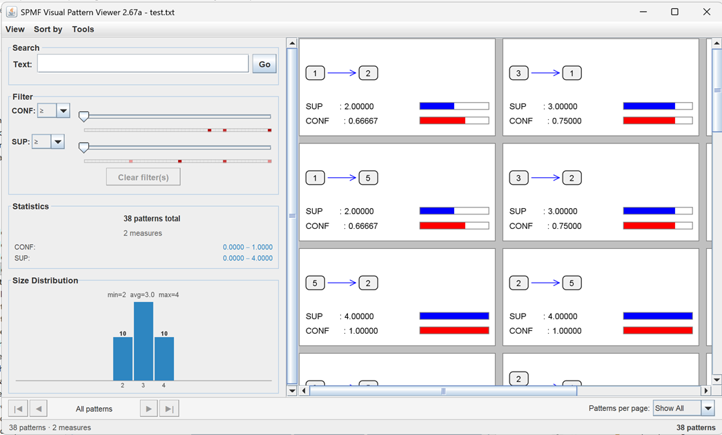Click the 'All patterns' page label
Image resolution: width=722 pixels, height=435 pixels.
94,409
